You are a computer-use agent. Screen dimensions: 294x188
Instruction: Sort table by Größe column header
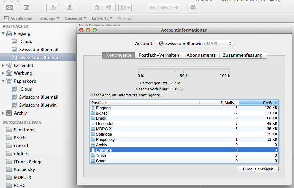coord(259,103)
